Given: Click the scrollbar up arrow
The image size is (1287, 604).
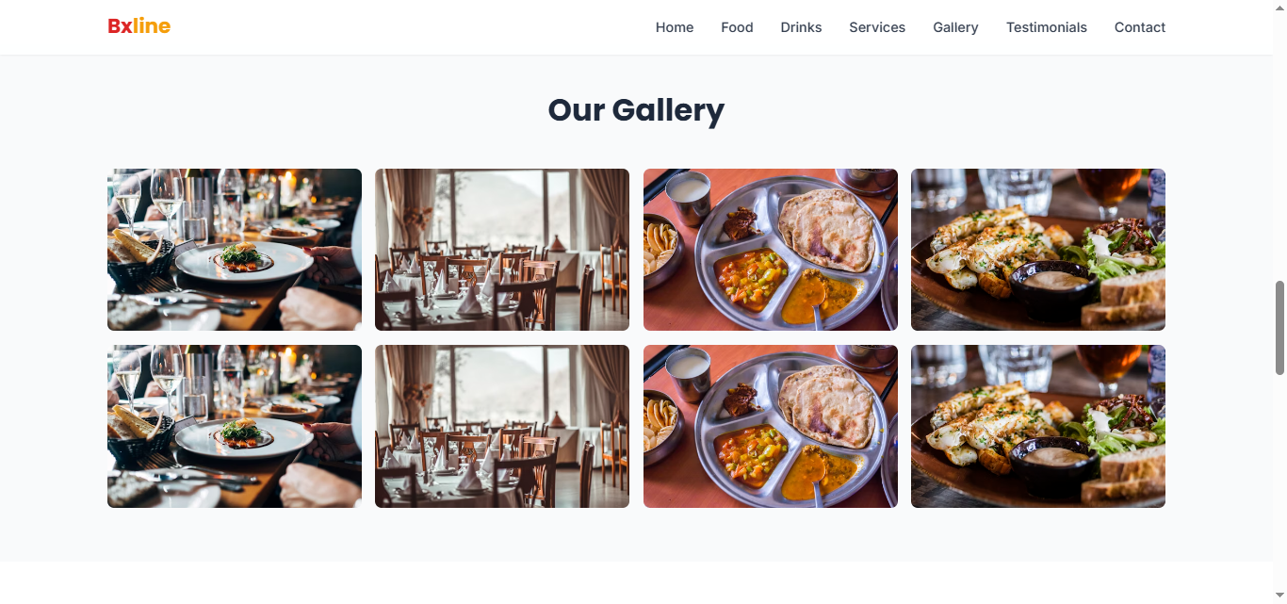Looking at the screenshot, I should (1279, 7).
